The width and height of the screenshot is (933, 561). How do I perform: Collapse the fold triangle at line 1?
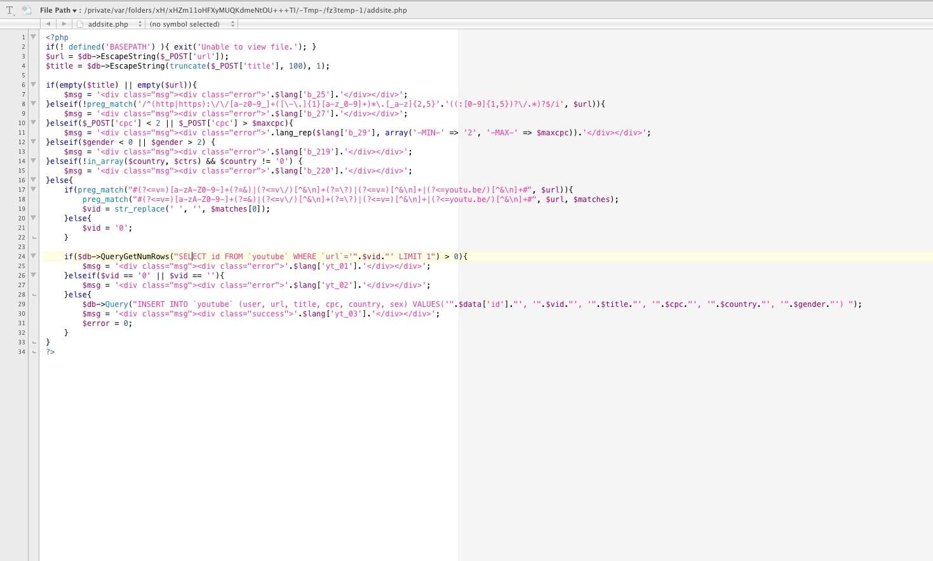pos(34,37)
